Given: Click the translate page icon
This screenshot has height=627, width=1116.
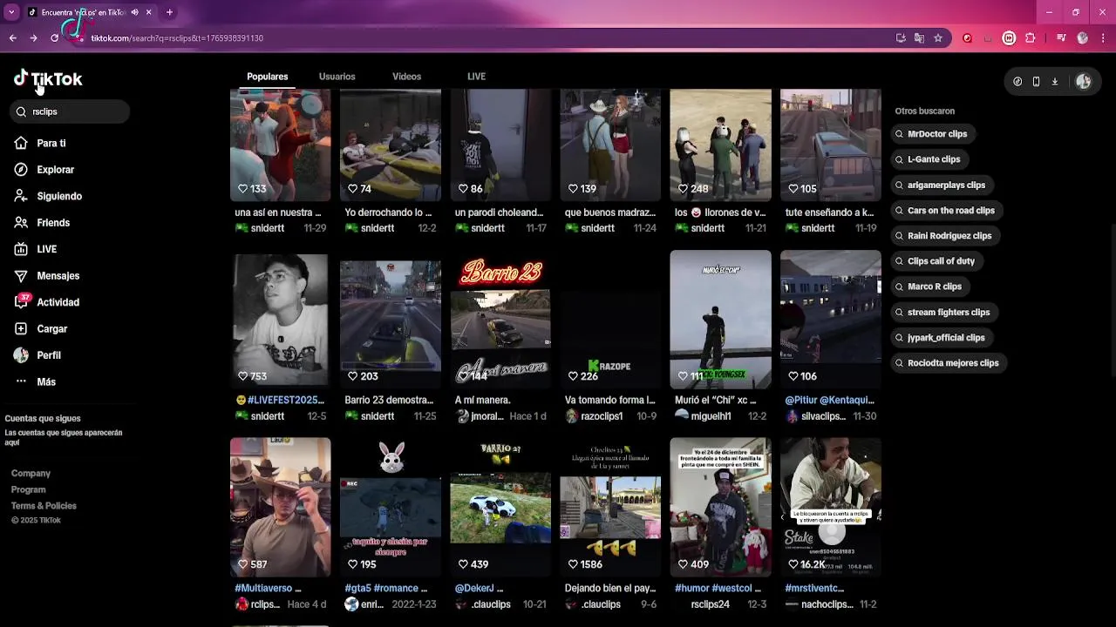Looking at the screenshot, I should pyautogui.click(x=919, y=38).
